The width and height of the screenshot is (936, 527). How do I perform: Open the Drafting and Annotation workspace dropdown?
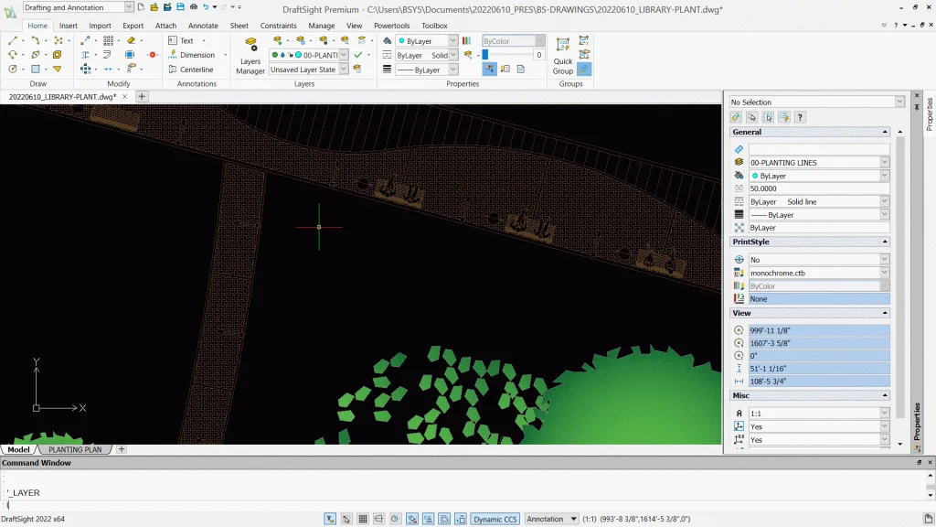point(129,7)
